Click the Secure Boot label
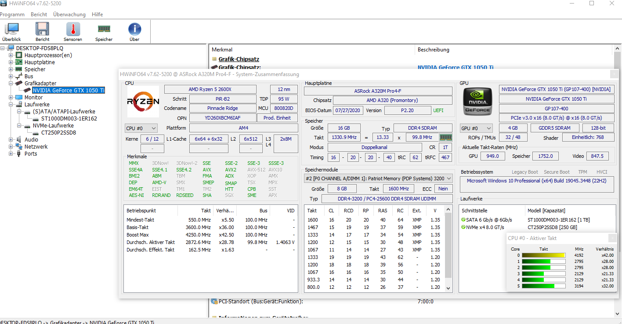This screenshot has height=324, width=622. click(557, 172)
